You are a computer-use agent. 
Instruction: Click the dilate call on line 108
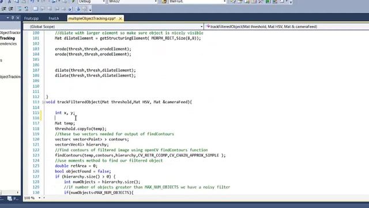95,76
